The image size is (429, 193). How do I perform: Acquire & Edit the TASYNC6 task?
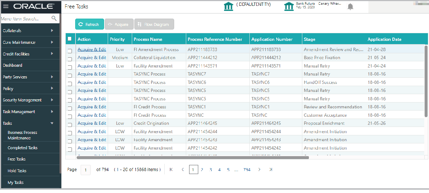(92, 82)
